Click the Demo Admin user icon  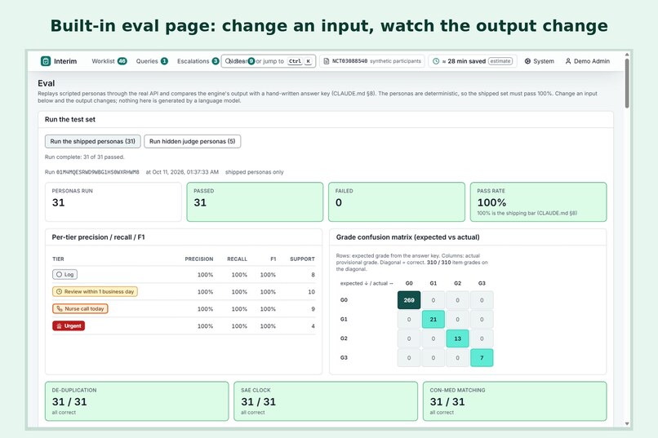pos(568,61)
